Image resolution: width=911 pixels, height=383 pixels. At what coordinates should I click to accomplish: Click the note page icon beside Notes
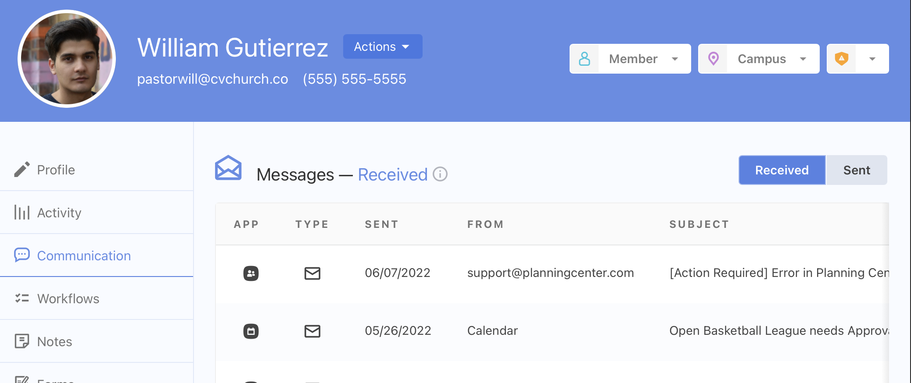[22, 341]
